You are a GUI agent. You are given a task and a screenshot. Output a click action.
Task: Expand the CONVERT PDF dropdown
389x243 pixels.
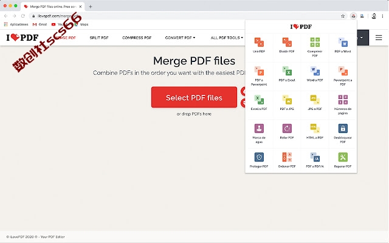point(180,38)
